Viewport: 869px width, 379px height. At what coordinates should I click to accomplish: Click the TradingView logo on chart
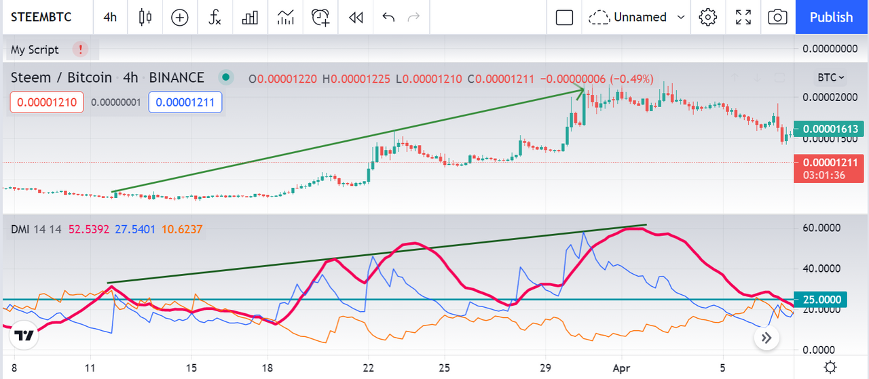(24, 336)
